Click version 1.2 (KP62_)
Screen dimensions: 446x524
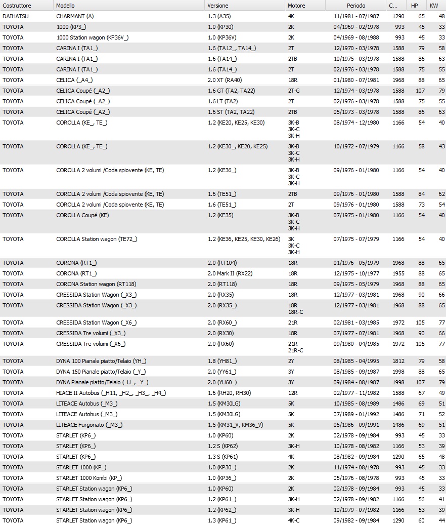coord(221,510)
